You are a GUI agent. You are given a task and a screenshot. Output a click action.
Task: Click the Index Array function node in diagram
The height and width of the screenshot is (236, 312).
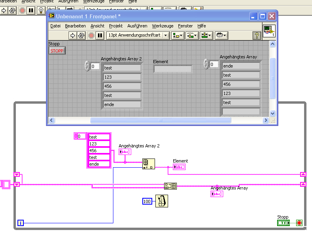(149, 164)
